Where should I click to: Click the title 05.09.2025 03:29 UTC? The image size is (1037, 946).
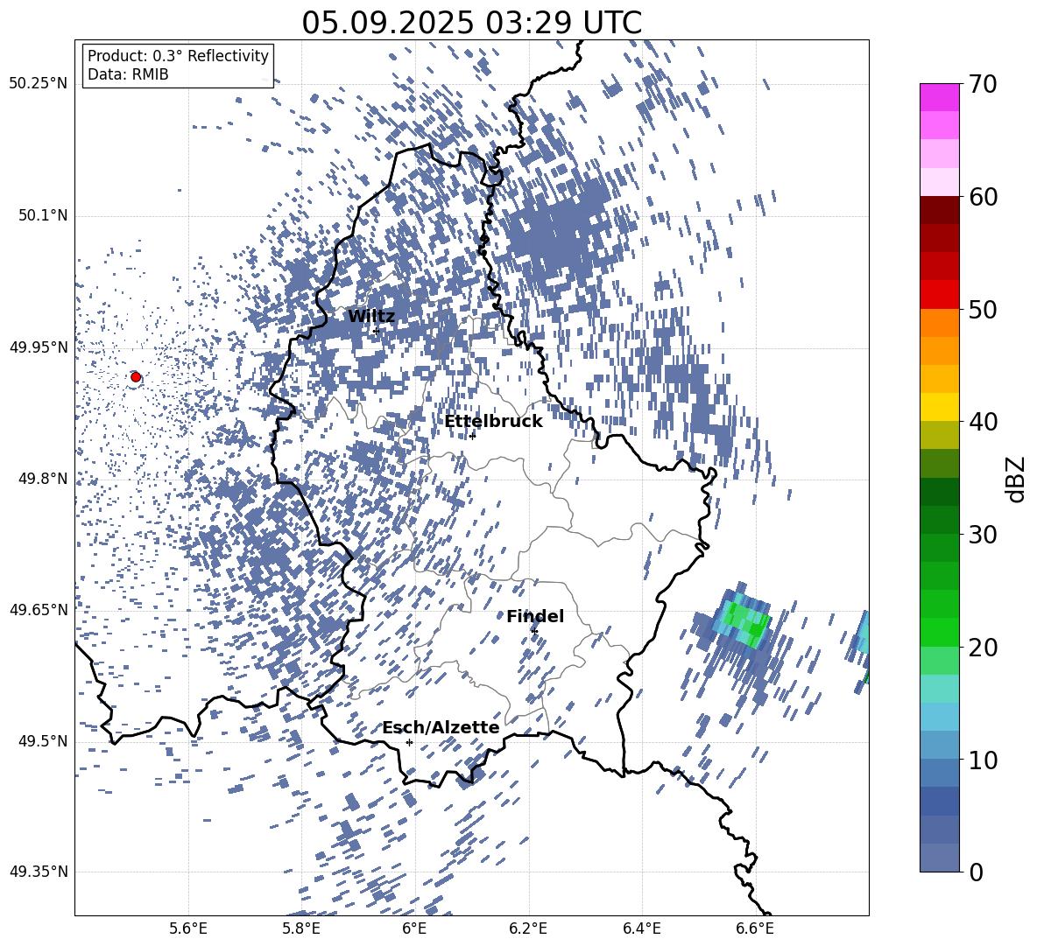[471, 23]
